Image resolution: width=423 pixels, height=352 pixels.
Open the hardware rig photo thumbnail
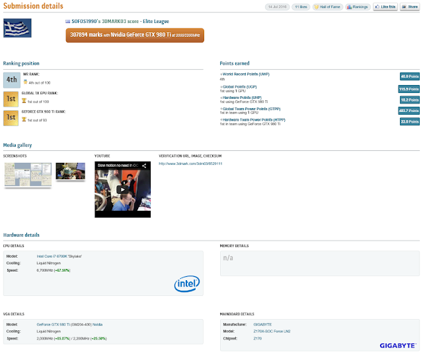tap(71, 171)
